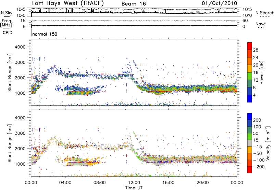274x190 pixels.
Task: Click the normal 150 CPID text
Action: click(45, 34)
